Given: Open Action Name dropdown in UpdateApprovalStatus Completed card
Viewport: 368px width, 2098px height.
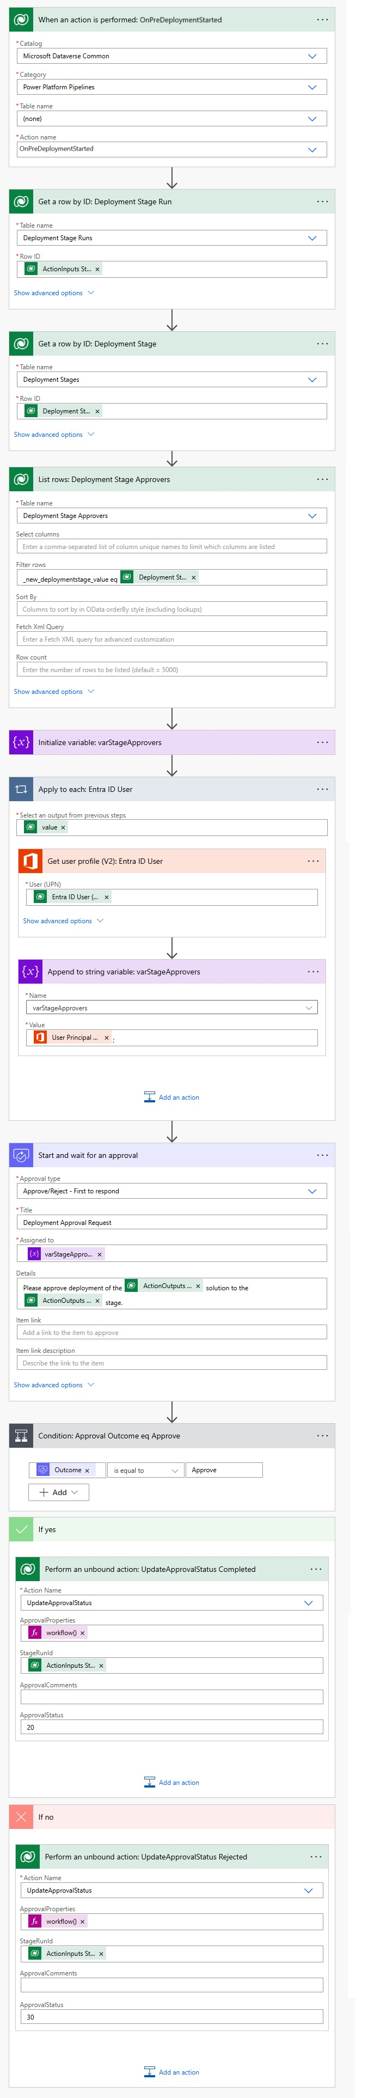Looking at the screenshot, I should point(172,1603).
